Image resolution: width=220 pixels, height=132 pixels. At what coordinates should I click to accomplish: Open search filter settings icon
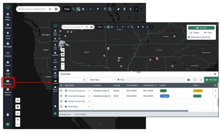[56, 9]
